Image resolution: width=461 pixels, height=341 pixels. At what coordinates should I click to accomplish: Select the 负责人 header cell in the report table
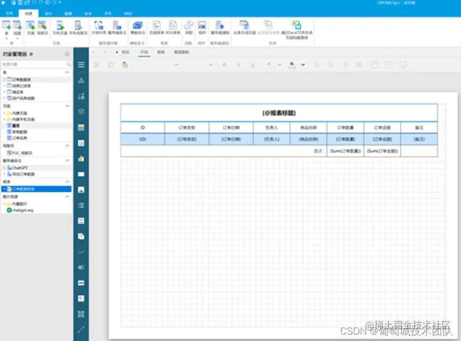(271, 127)
